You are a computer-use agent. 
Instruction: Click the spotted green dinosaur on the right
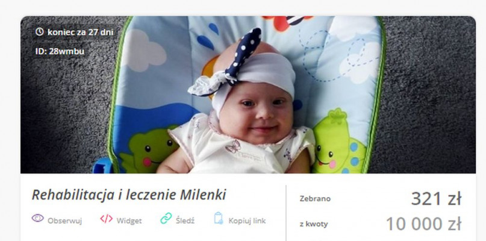[338, 143]
